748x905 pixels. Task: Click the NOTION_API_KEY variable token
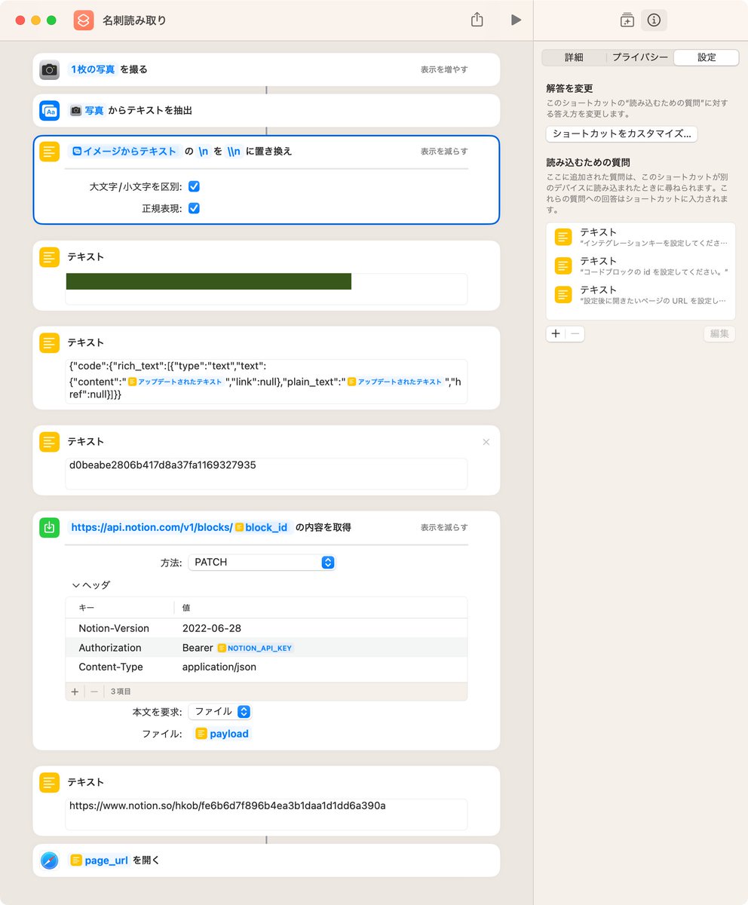point(255,648)
